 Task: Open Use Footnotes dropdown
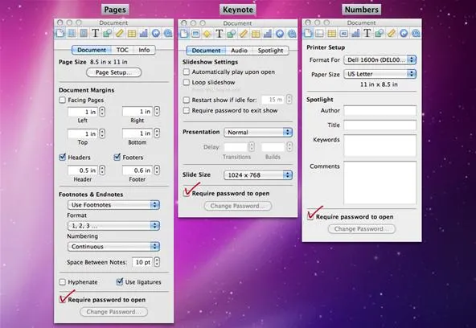point(113,205)
